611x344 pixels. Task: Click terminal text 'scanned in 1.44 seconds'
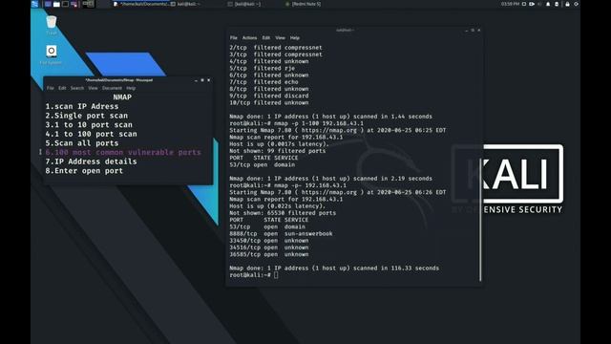click(392, 117)
